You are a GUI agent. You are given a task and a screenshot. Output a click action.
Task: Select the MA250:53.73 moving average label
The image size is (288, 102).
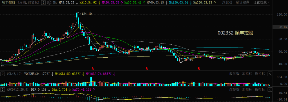203,3
